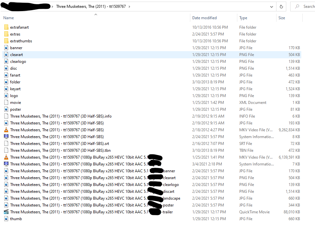Click the keyart image file icon
This screenshot has height=227, width=315.
(x=6, y=89)
